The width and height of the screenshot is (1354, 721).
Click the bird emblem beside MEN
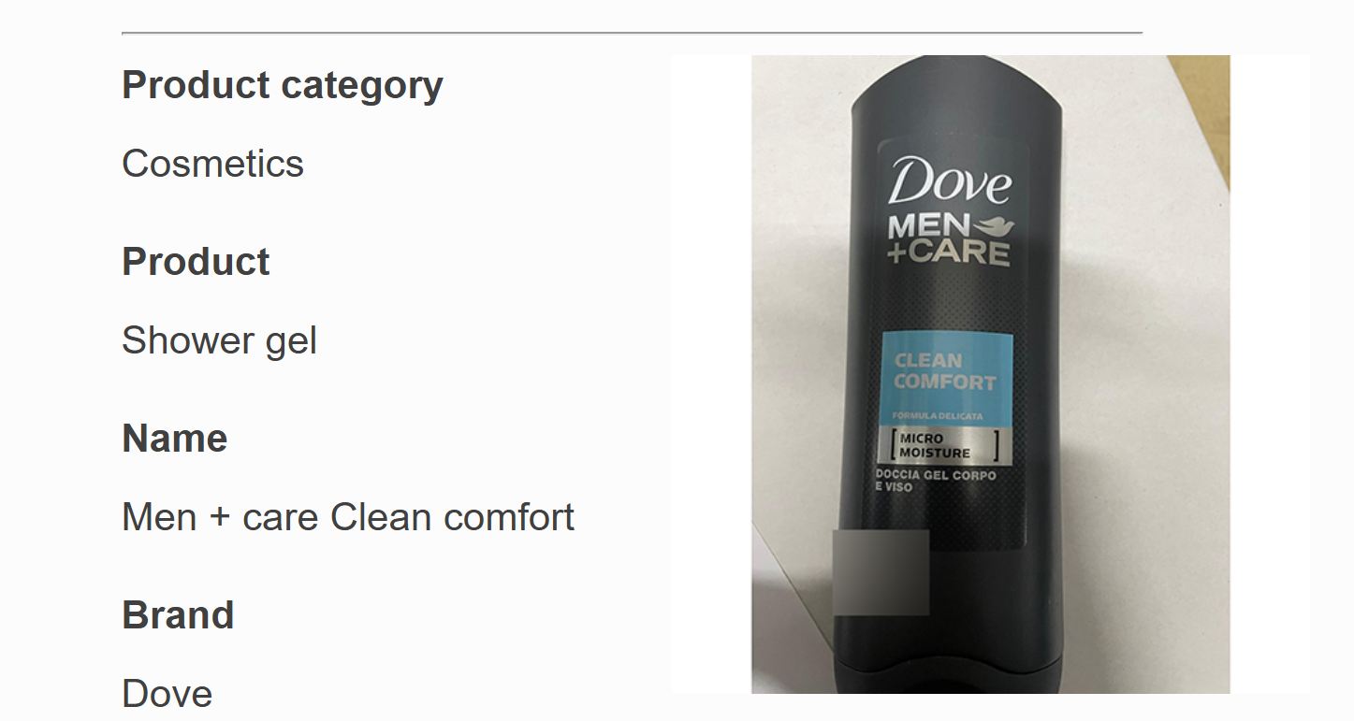point(994,225)
